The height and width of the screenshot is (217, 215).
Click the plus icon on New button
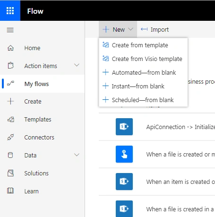click(x=106, y=29)
